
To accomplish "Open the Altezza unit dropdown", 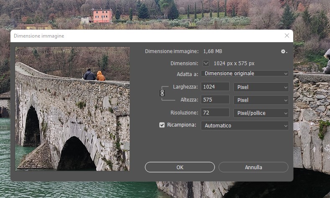I will tap(261, 100).
